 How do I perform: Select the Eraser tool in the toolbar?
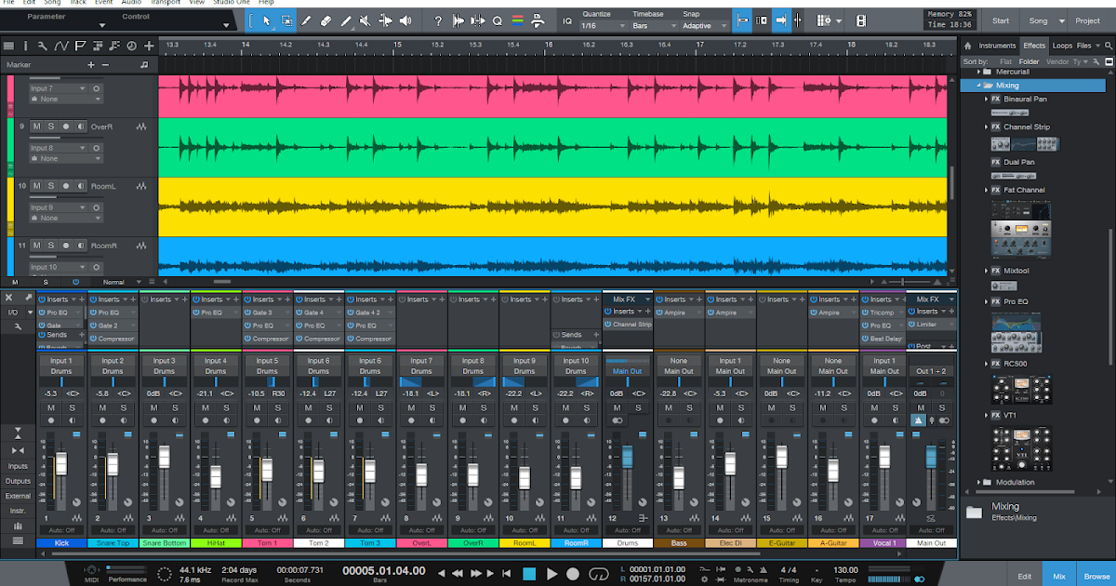click(325, 20)
